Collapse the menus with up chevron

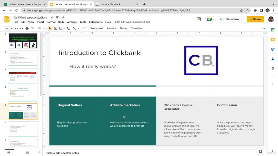[264, 28]
